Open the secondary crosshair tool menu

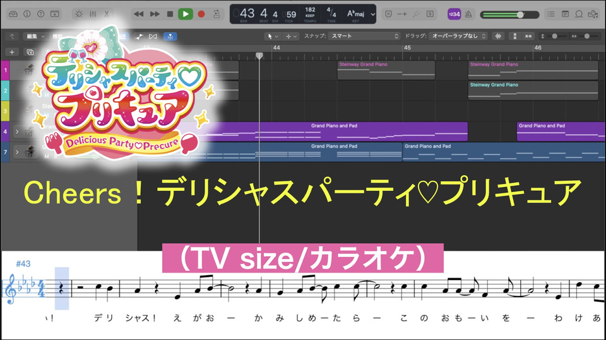291,37
